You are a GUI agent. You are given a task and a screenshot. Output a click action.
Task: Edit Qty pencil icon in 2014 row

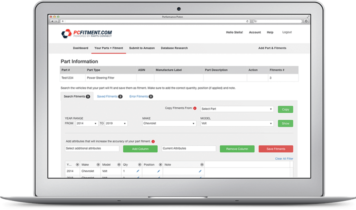point(138,171)
